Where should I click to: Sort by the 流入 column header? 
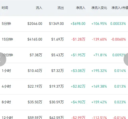click(x=39, y=8)
